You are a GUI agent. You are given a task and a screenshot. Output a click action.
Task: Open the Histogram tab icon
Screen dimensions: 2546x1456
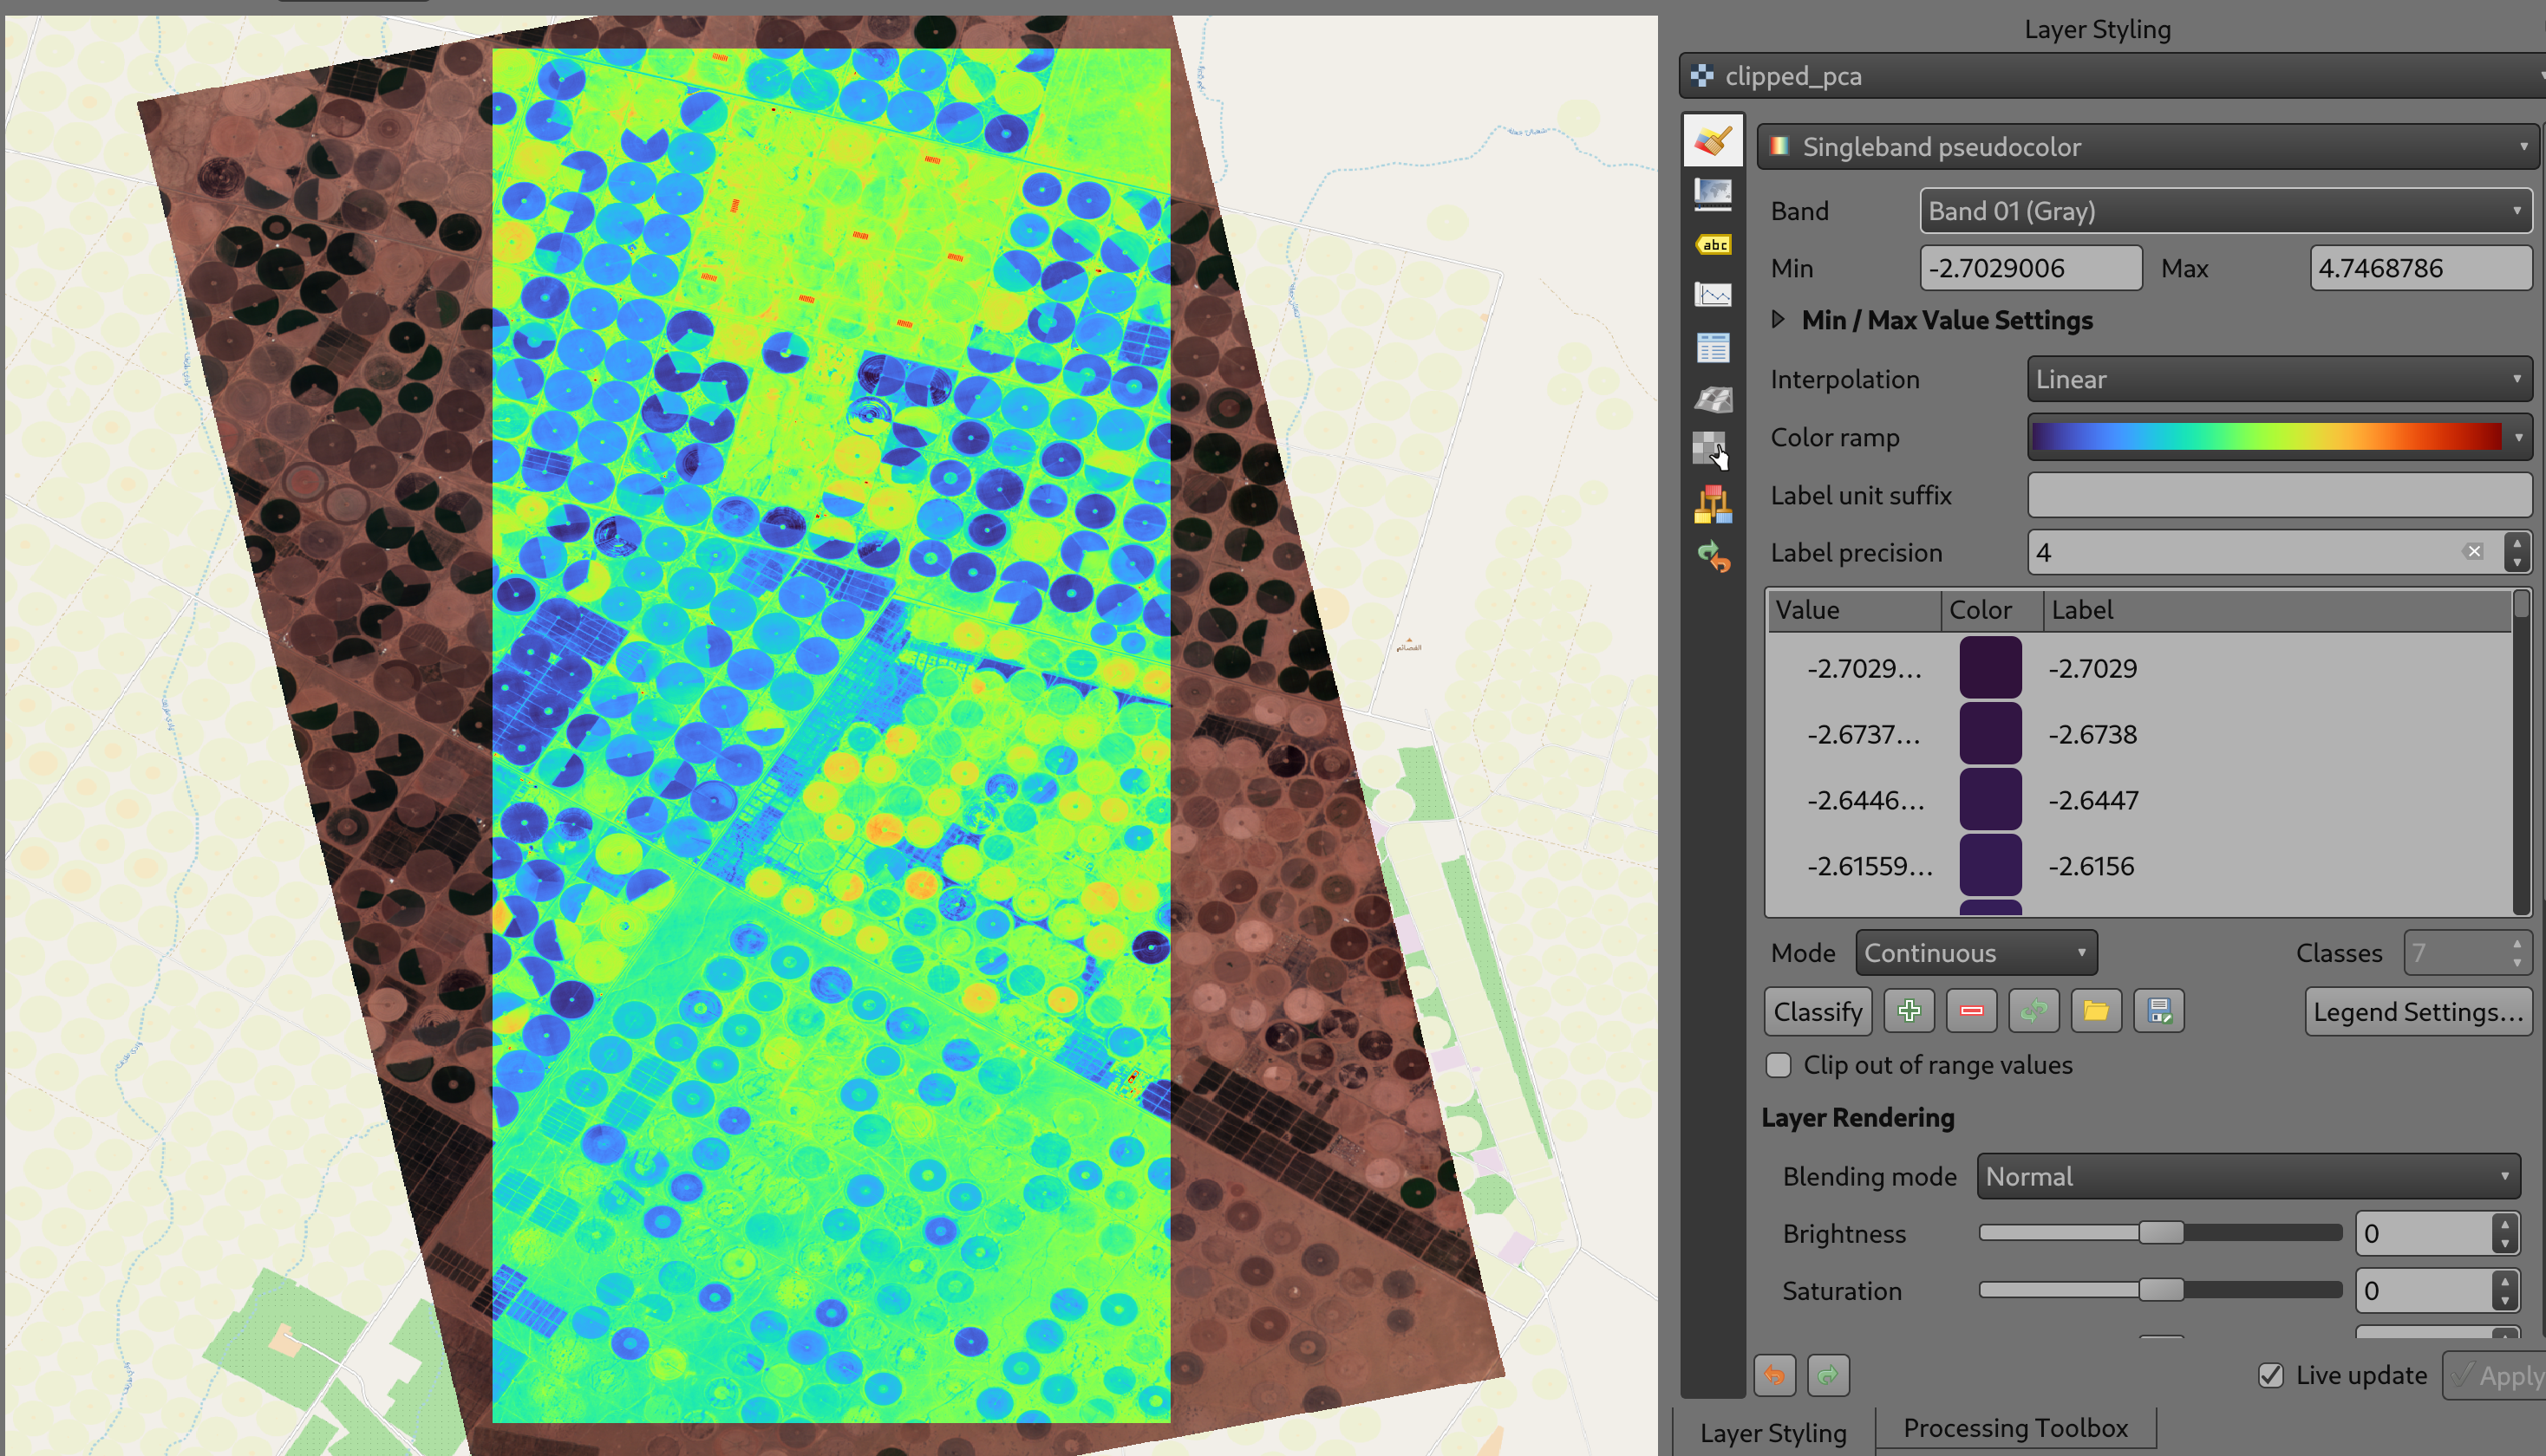(1713, 296)
